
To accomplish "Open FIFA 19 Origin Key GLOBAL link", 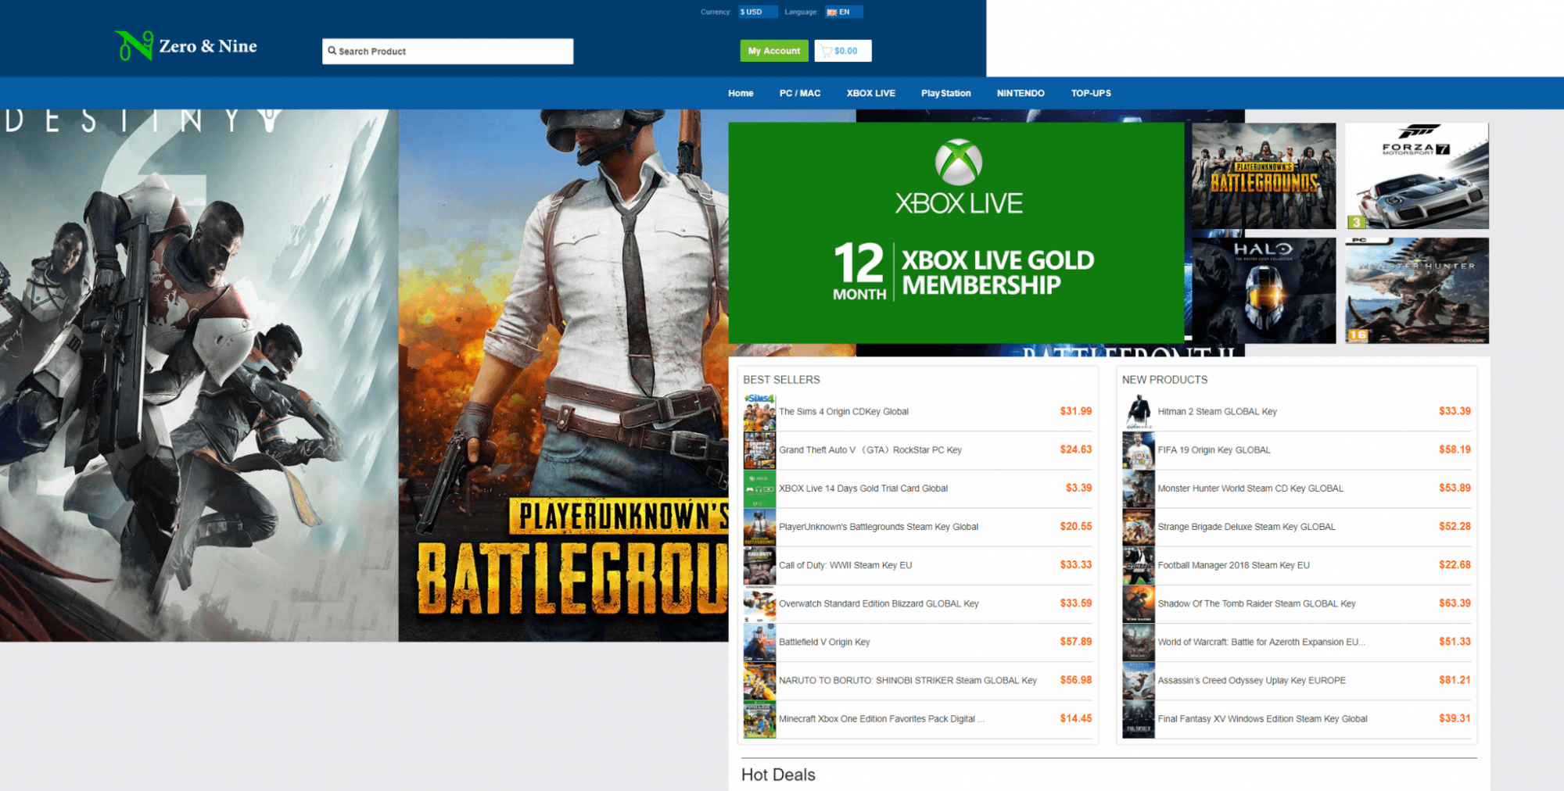I will click(x=1214, y=450).
